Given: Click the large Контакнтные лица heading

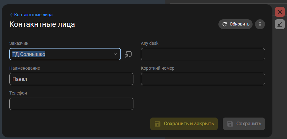Looking at the screenshot, I should [42, 24].
